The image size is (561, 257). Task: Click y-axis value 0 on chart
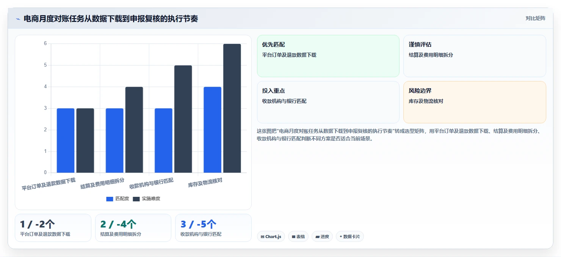click(x=45, y=173)
